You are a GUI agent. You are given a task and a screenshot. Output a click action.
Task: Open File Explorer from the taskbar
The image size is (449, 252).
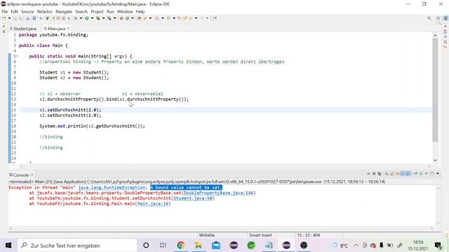click(198, 246)
